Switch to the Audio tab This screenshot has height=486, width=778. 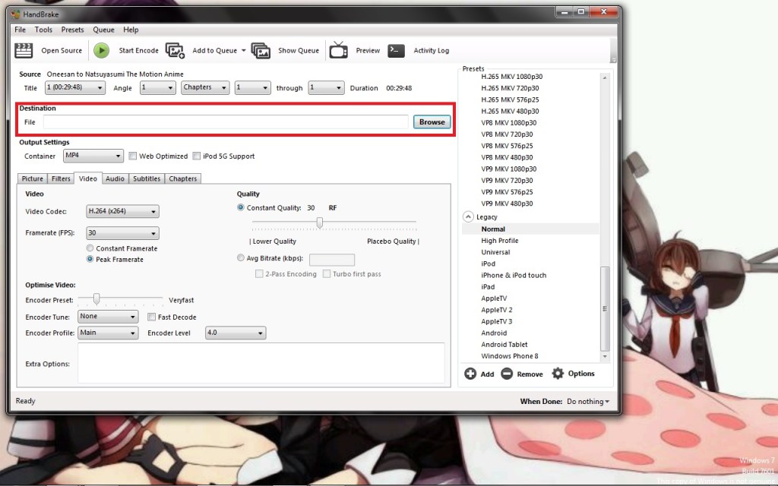[x=115, y=179]
